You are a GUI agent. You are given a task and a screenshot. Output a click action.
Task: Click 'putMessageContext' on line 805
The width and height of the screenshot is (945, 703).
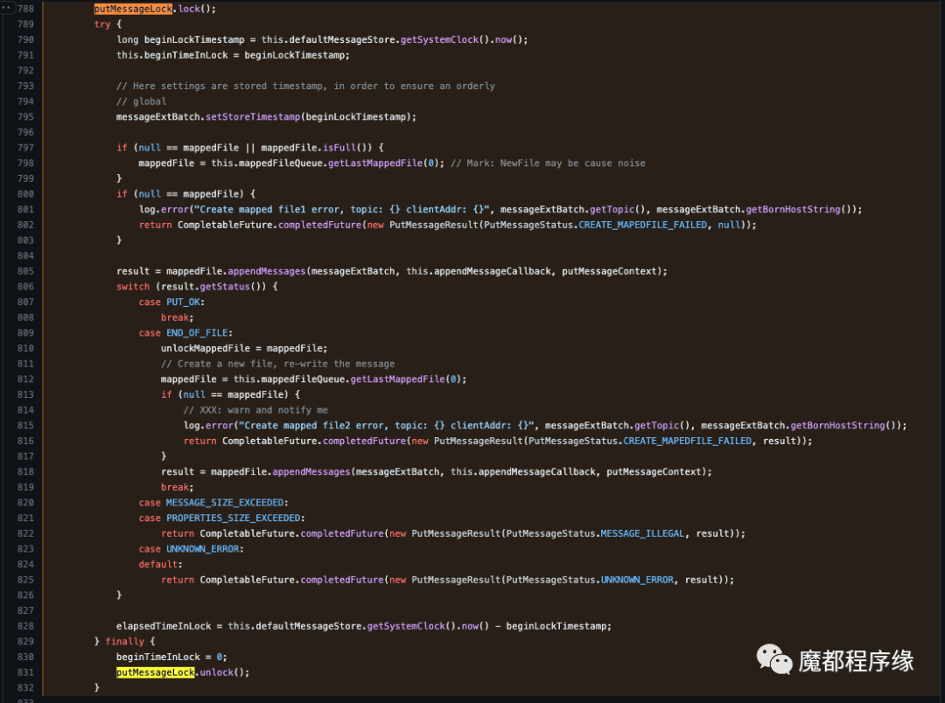coord(609,271)
